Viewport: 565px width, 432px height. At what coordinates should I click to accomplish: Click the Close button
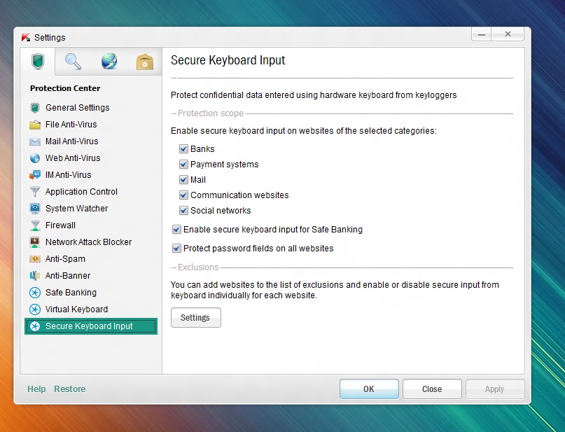pos(432,389)
